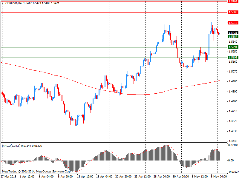Click the 1.4980 price scale value
This screenshot has width=239, height=179.
233,81
